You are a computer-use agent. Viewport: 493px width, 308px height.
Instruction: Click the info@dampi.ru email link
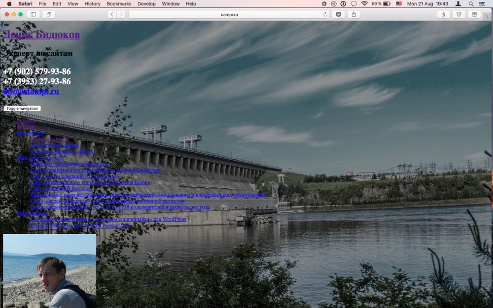click(31, 92)
